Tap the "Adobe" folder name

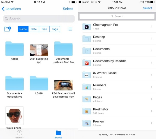tap(15, 59)
